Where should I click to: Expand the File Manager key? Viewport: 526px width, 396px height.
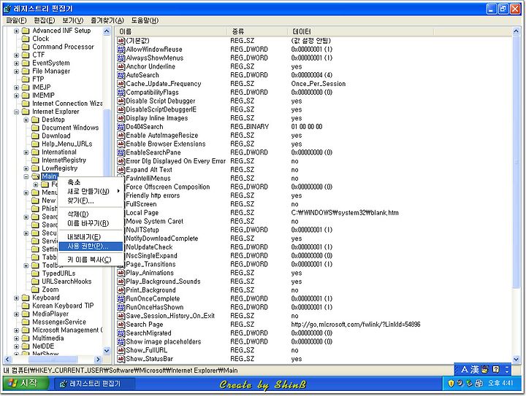16,71
